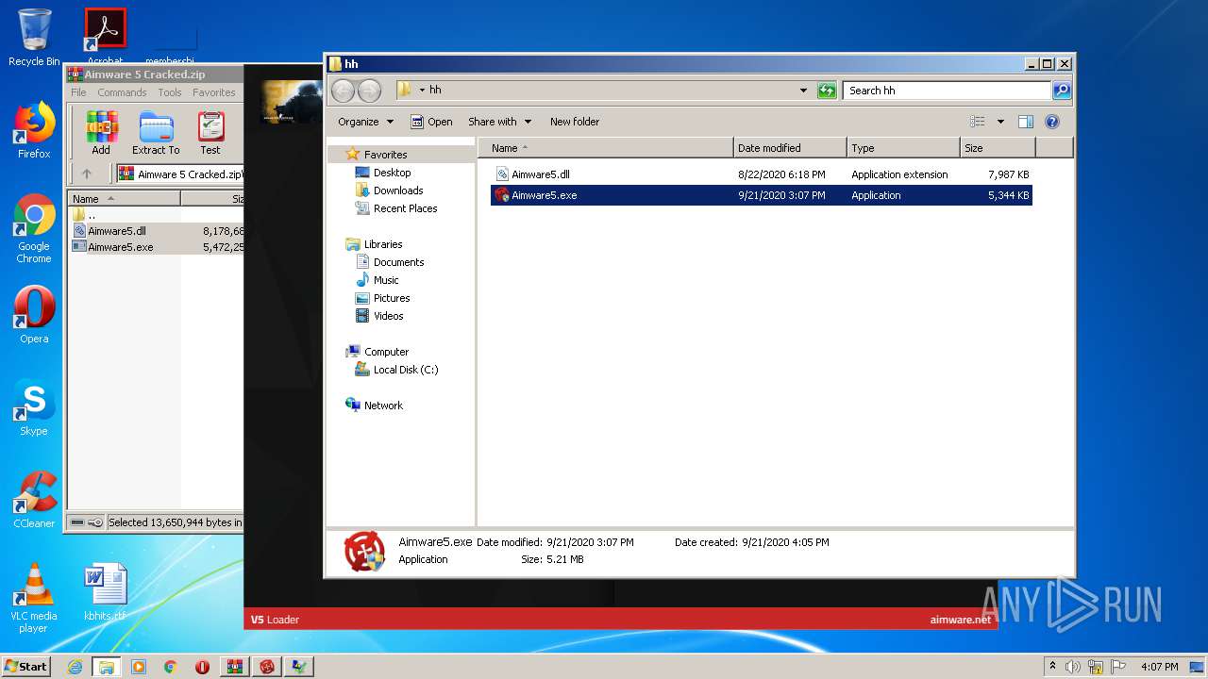
Task: Select Pictures library in navigation pane
Action: click(392, 298)
